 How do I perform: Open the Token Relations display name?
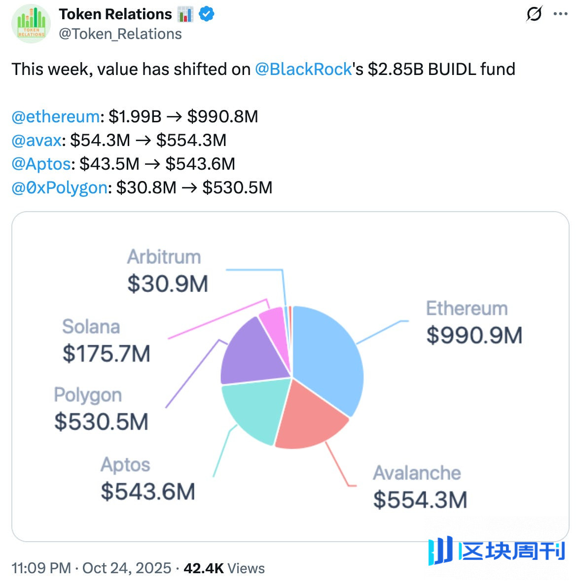click(x=115, y=14)
